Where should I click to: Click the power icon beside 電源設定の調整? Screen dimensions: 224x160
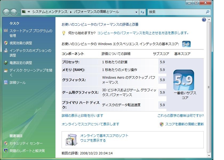pos(6,63)
